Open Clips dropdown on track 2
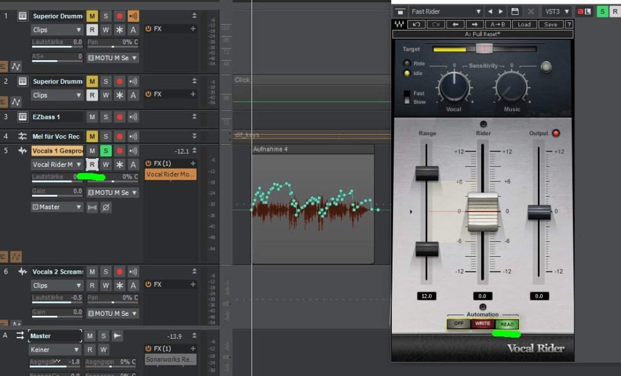This screenshot has width=621, height=376. point(57,95)
